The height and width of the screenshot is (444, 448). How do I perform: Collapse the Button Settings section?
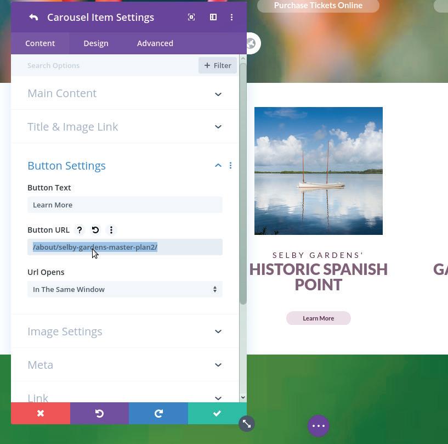[218, 166]
